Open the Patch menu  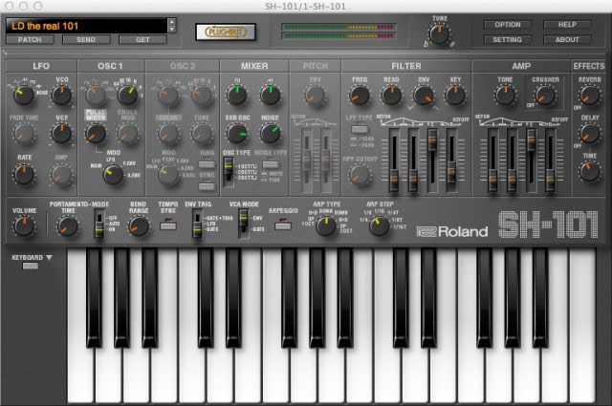point(30,39)
